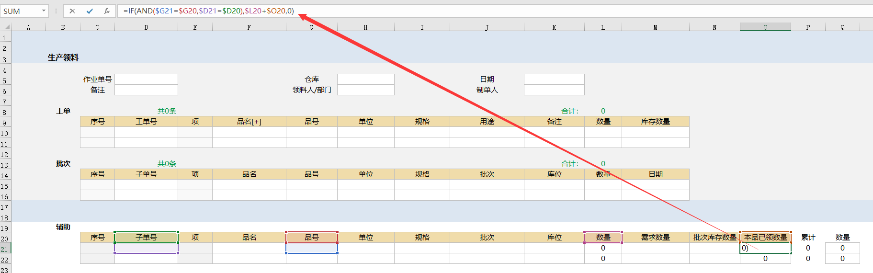Select the 领料人/部门 input field
The image size is (873, 273).
pos(365,90)
